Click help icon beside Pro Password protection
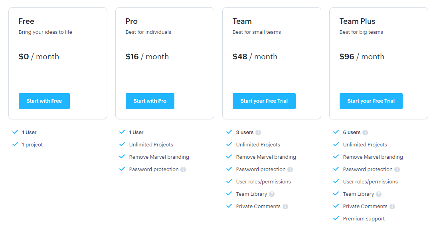The width and height of the screenshot is (435, 228). click(x=183, y=170)
